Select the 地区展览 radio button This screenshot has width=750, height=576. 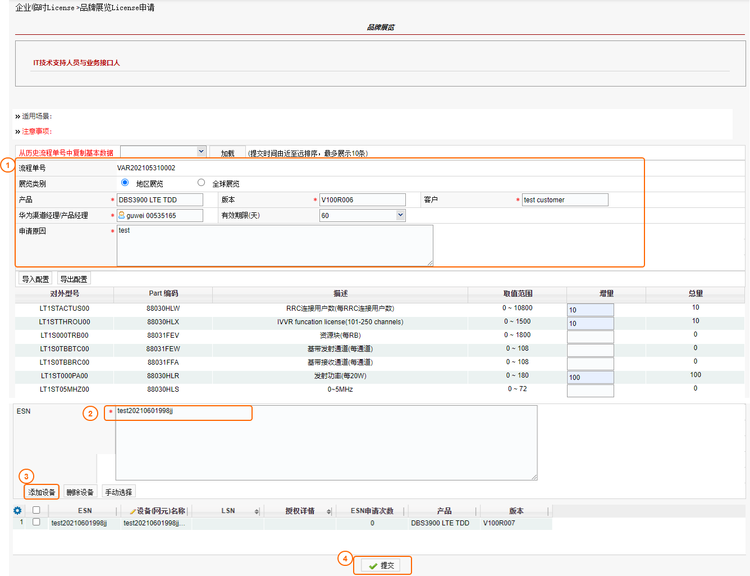[x=125, y=183]
